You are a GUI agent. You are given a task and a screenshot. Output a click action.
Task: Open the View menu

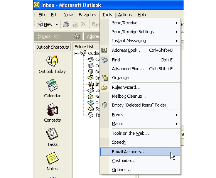68,15
